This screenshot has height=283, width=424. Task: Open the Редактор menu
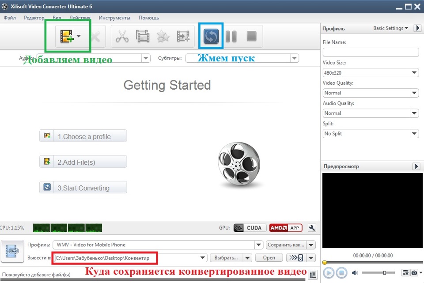34,18
